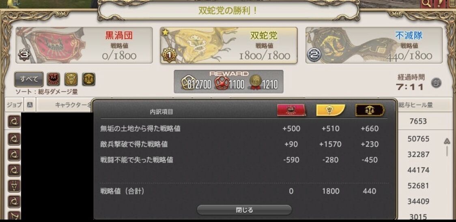Open the breakdown icon beside 経過時間
Image resolution: width=456 pixels, height=222 pixels.
(436, 83)
